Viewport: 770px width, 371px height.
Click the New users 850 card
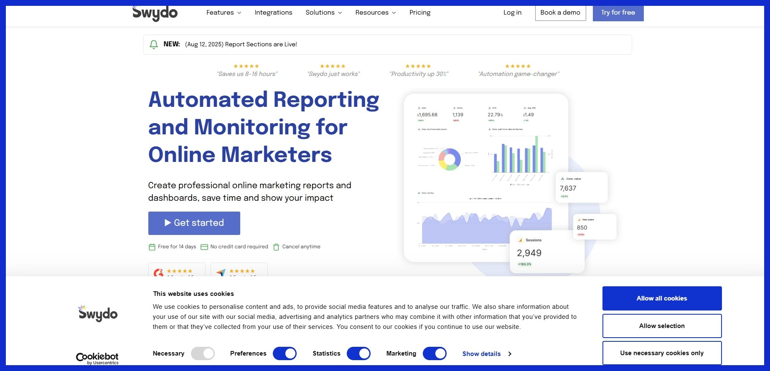point(595,227)
